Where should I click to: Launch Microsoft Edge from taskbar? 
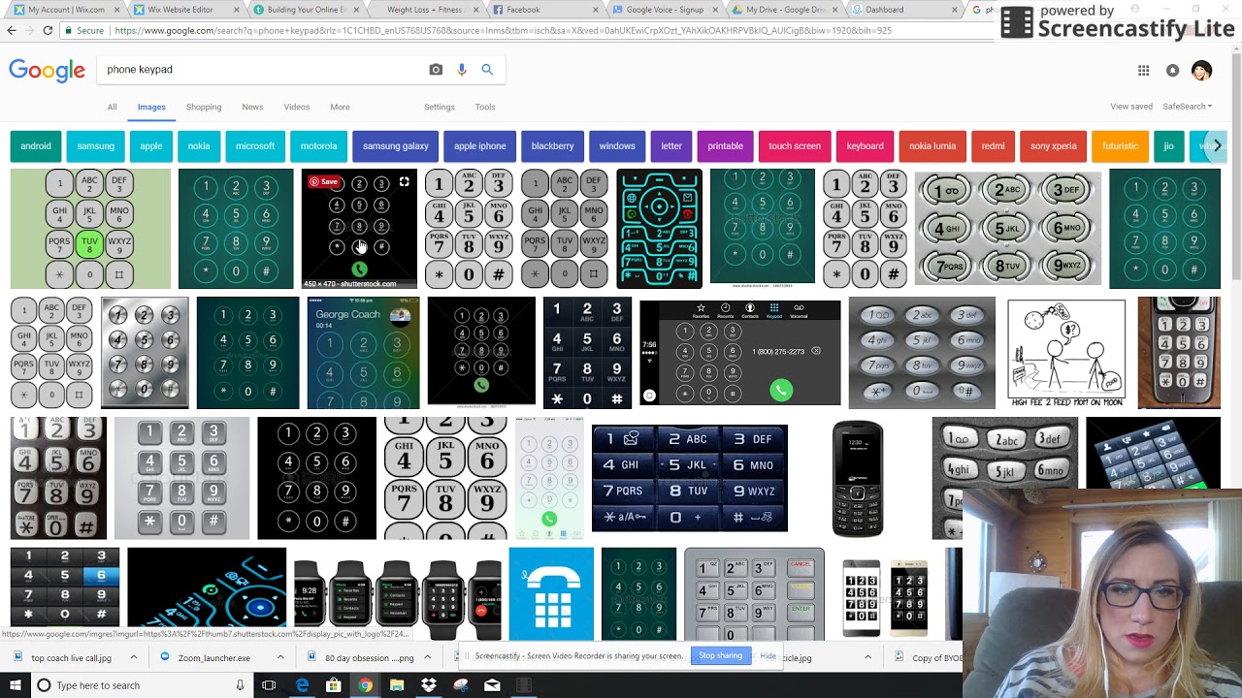point(302,685)
